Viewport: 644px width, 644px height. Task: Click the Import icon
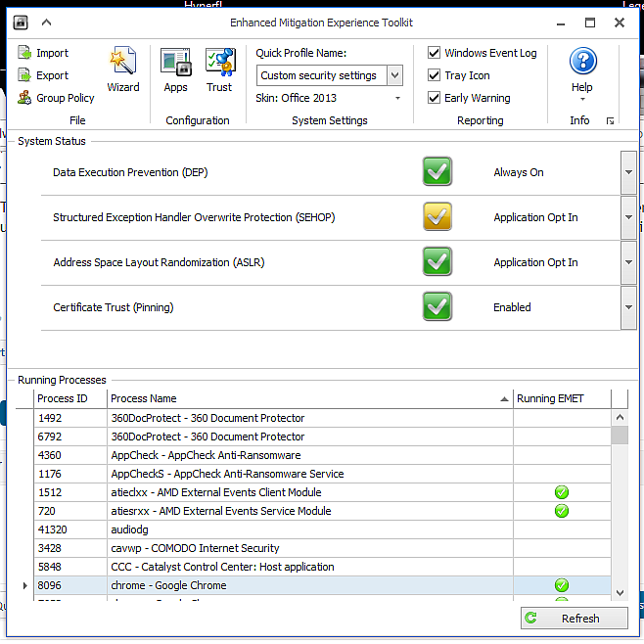(24, 53)
